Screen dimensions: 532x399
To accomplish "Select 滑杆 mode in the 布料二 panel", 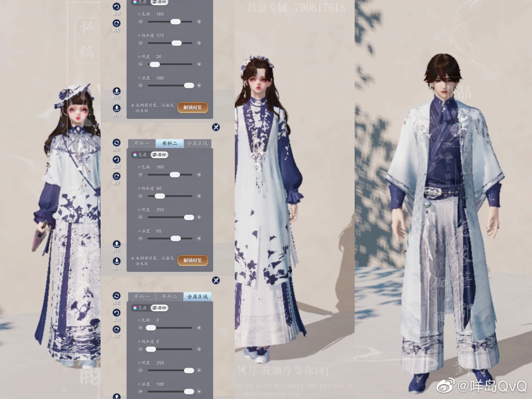I will pos(159,155).
